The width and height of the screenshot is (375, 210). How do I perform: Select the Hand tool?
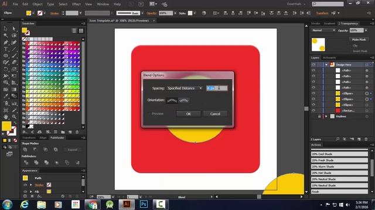(x=6, y=117)
